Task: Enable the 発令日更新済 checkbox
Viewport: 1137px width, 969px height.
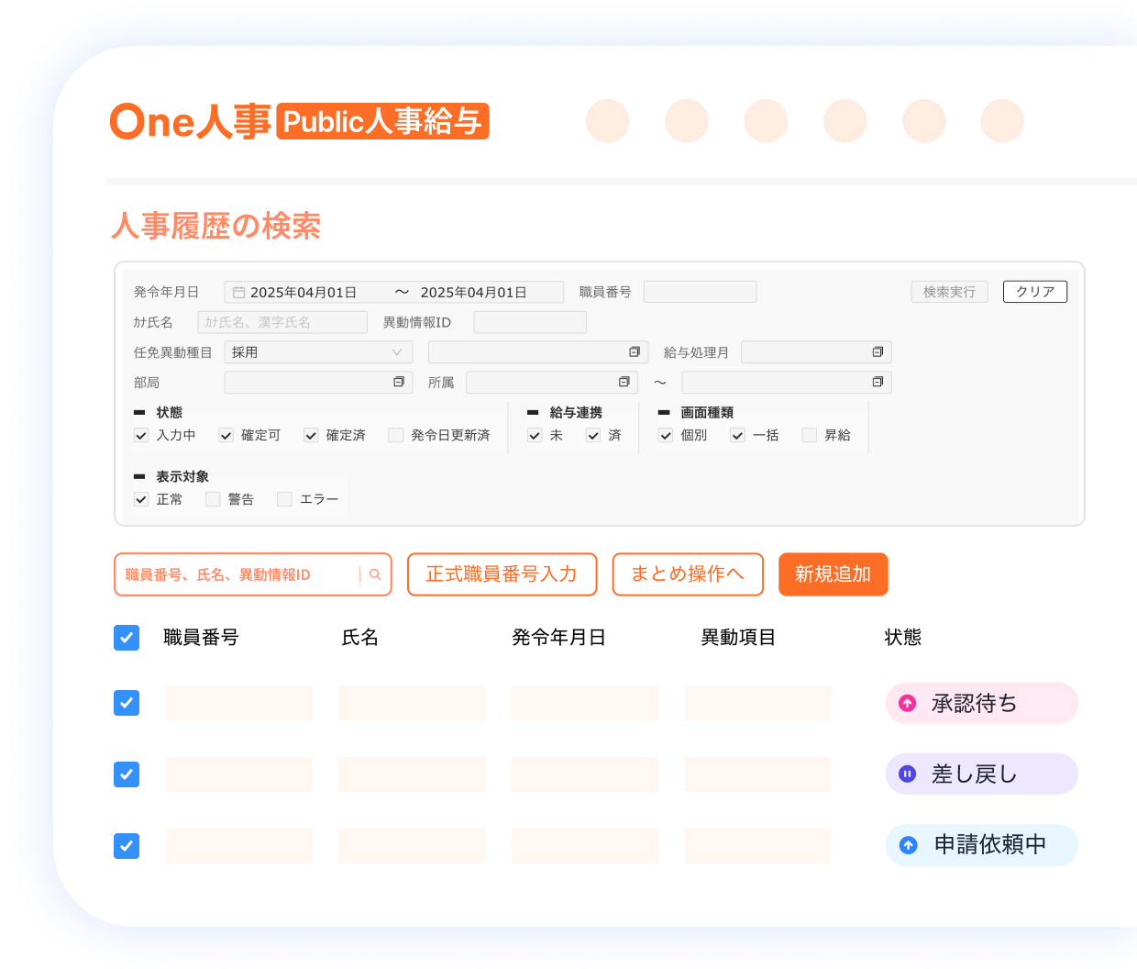Action: (396, 435)
